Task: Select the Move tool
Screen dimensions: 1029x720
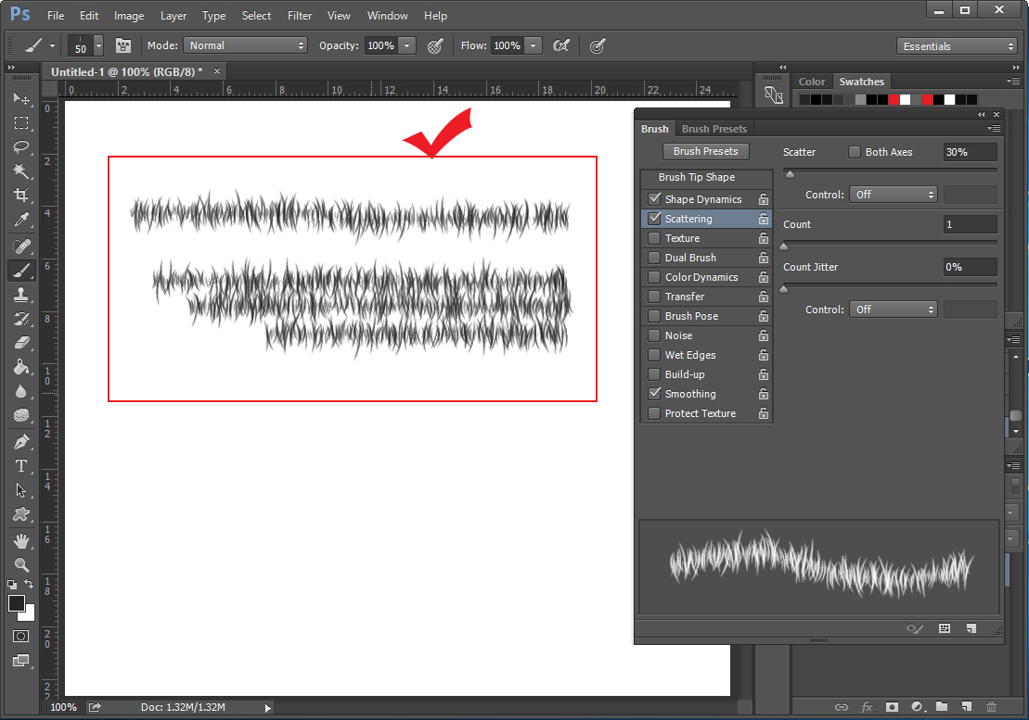Action: [21, 99]
